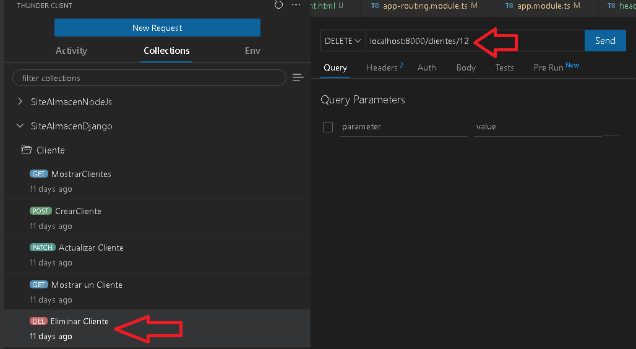Open the GET Mostrar un Cliente request
Viewport: 636px width, 349px height.
[x=157, y=292]
